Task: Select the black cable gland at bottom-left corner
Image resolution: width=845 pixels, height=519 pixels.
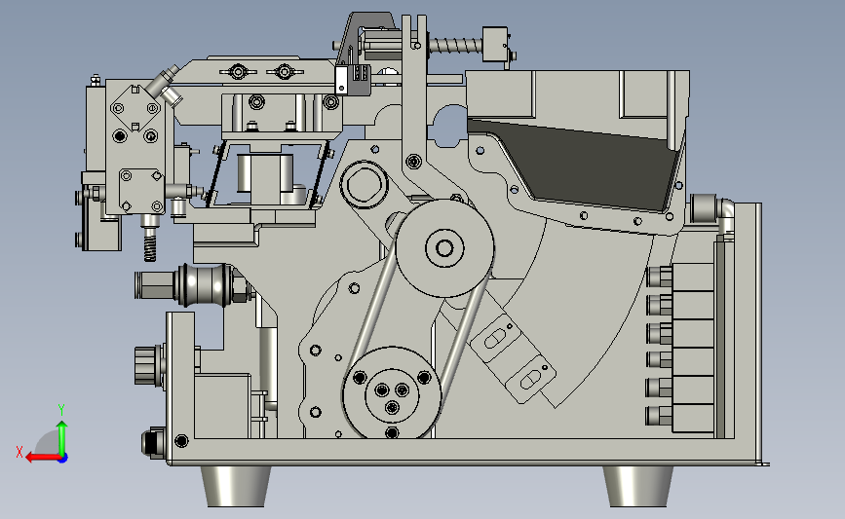Action: point(153,442)
